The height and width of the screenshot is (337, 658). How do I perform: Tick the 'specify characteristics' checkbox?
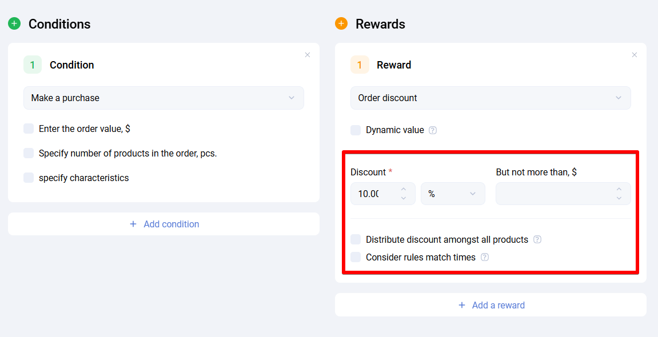pyautogui.click(x=29, y=178)
